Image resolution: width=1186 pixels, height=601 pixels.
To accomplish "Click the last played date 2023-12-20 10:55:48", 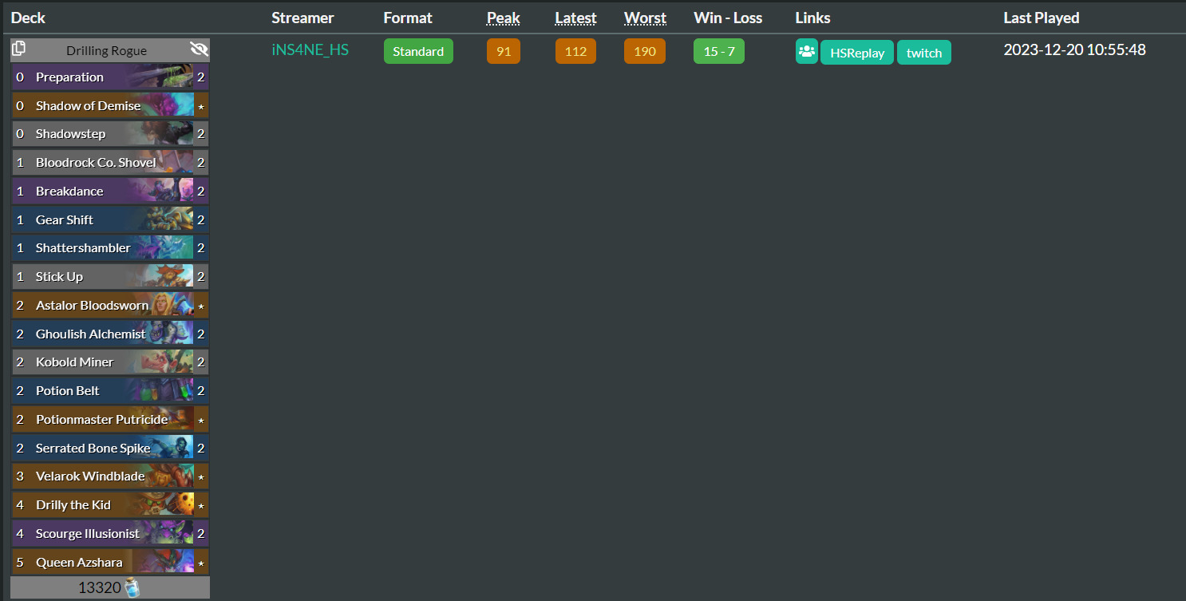I will point(1074,49).
